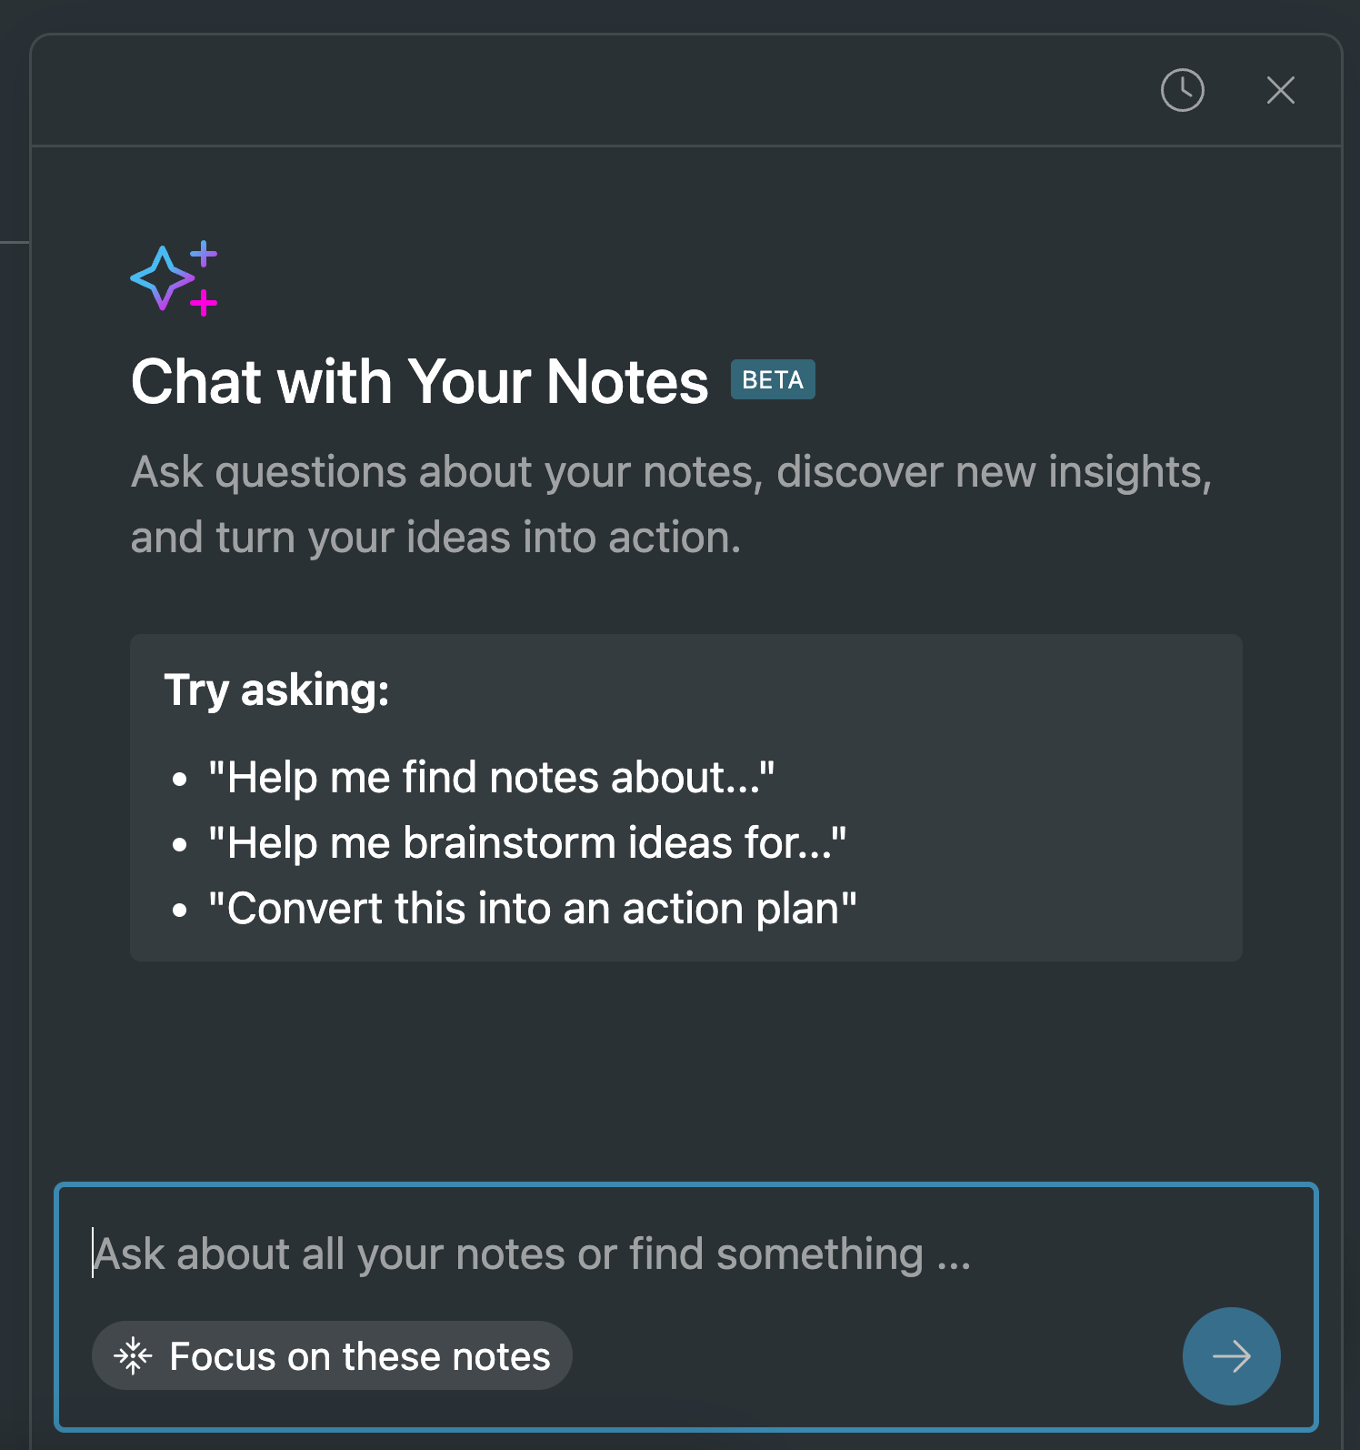Click the BETA badge
Viewport: 1360px width, 1450px height.
point(773,379)
